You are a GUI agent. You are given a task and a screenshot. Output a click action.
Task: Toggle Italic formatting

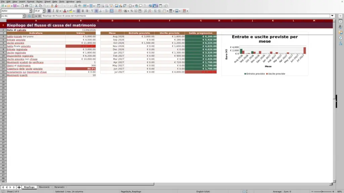(x=53, y=11)
